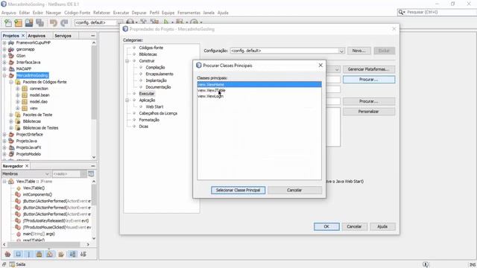Click the ViewJTable class icon in Navegador
The width and height of the screenshot is (477, 268).
pyautogui.click(x=11, y=182)
